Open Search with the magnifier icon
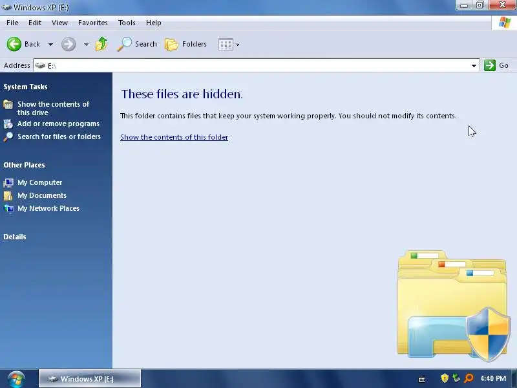 [124, 44]
